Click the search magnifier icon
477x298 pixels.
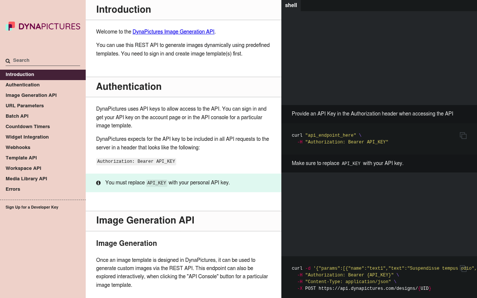tap(8, 61)
